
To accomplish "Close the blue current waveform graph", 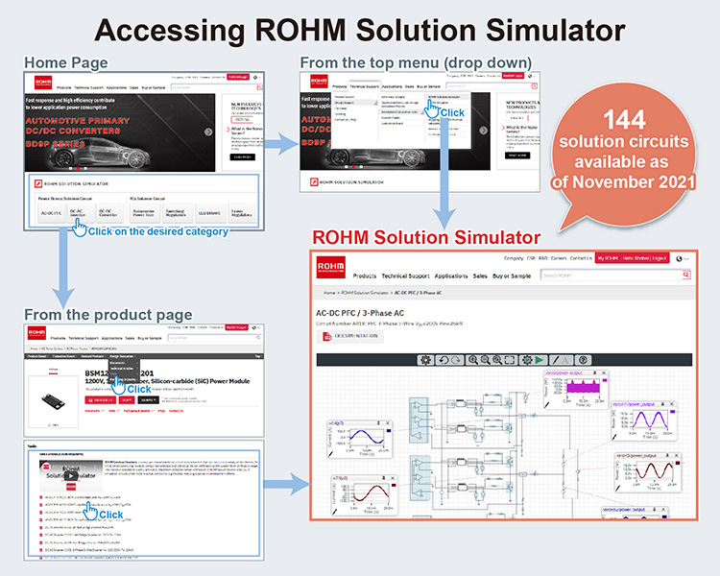I will (x=388, y=422).
